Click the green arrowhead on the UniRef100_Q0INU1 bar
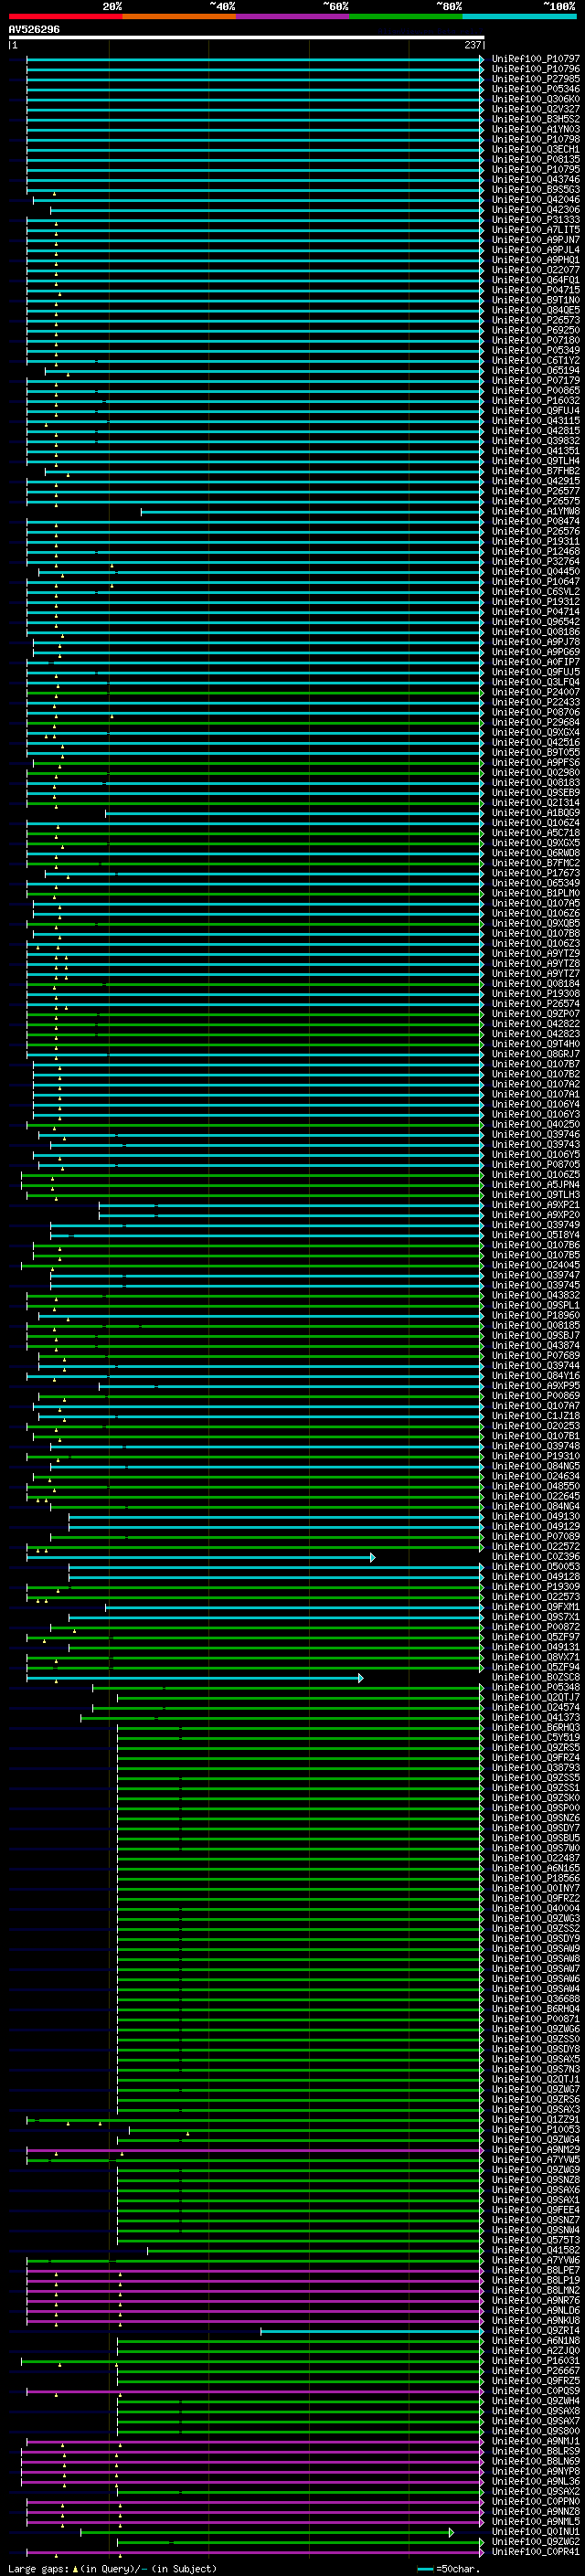Image resolution: width=585 pixels, height=2576 pixels. click(x=451, y=2532)
